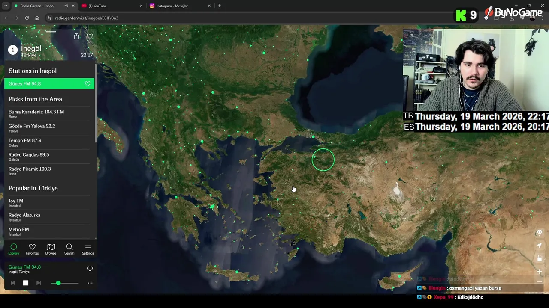Close the YouTube tab
The image size is (549, 308).
click(x=141, y=6)
